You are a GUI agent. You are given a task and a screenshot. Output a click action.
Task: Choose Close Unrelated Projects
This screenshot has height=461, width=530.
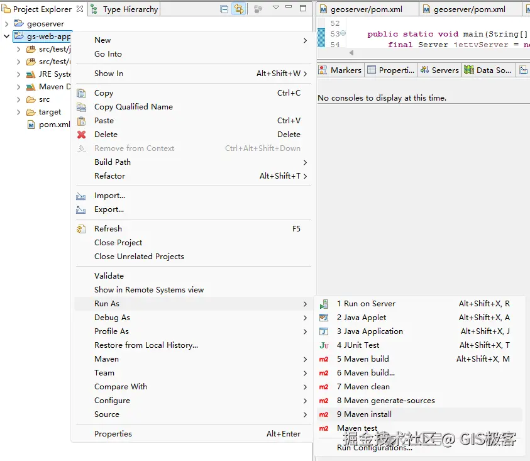(194, 257)
